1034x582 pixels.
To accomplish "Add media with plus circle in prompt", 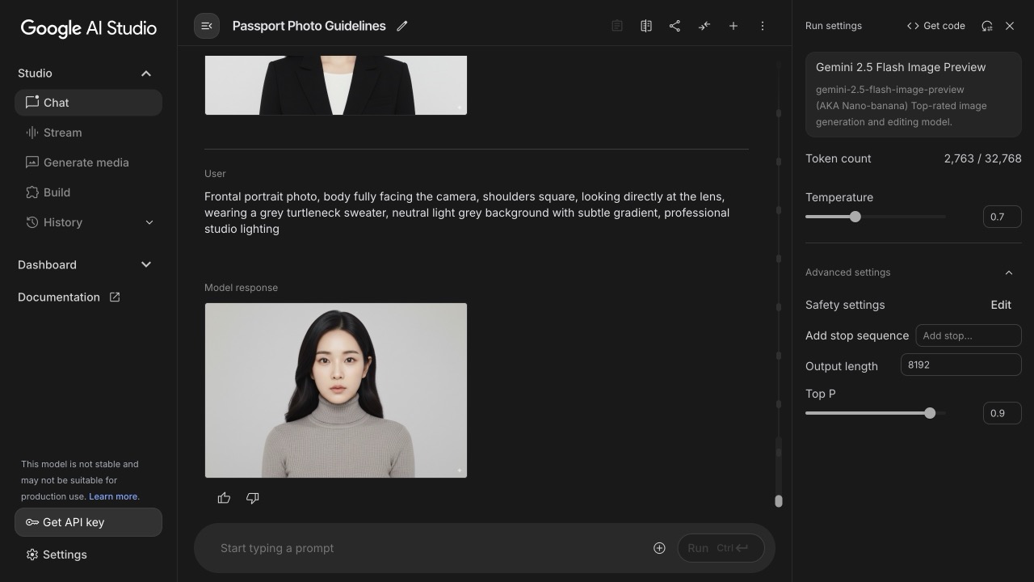I will (x=659, y=548).
